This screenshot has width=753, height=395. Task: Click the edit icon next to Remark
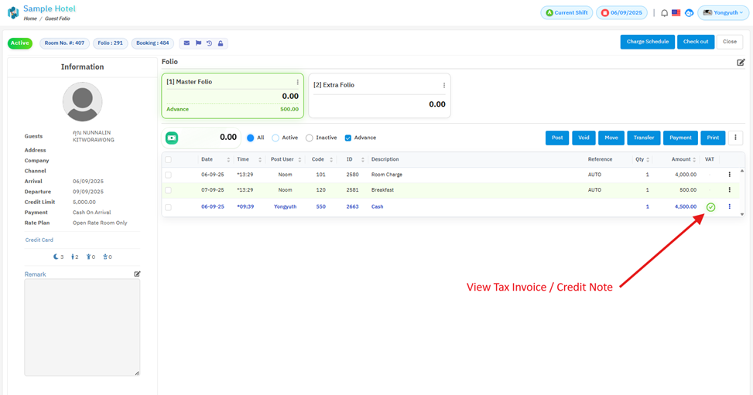pyautogui.click(x=137, y=274)
